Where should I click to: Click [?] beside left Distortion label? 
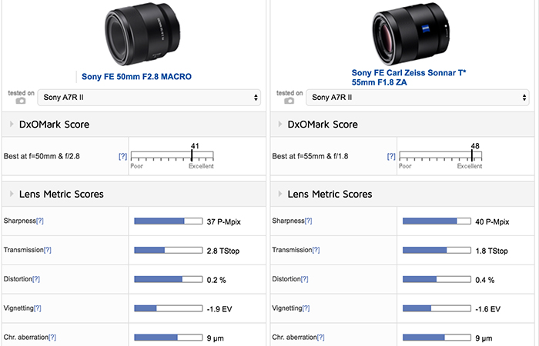(36, 279)
